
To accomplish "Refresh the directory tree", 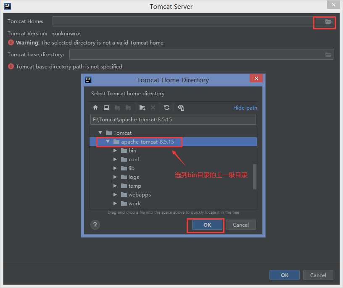I will (167, 107).
